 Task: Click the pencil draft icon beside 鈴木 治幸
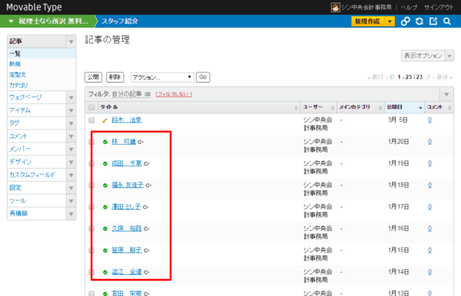(105, 120)
